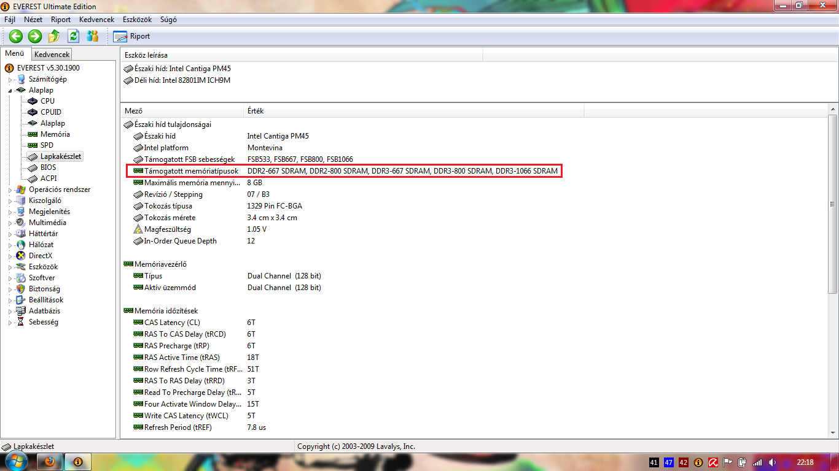Select the BIOS item in tree
Viewport: 839px width, 471px height.
pyautogui.click(x=48, y=167)
